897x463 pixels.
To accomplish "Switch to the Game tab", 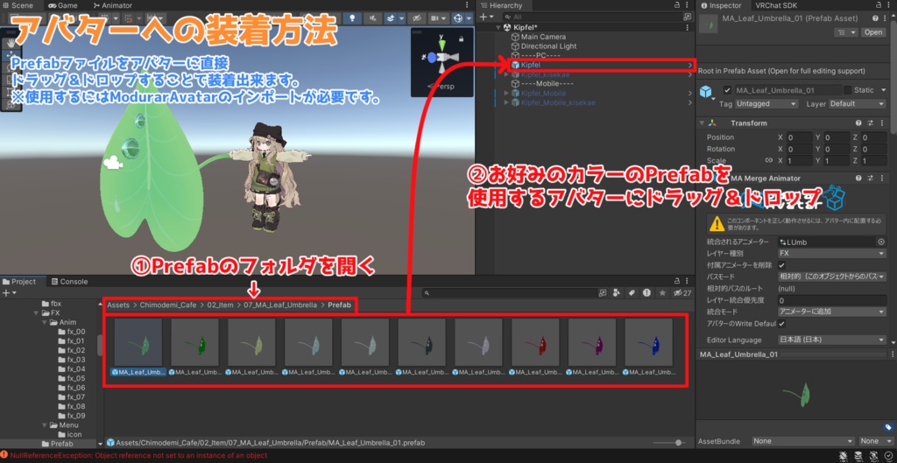I will click(62, 5).
